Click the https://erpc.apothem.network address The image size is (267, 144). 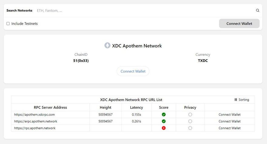[x=35, y=121]
